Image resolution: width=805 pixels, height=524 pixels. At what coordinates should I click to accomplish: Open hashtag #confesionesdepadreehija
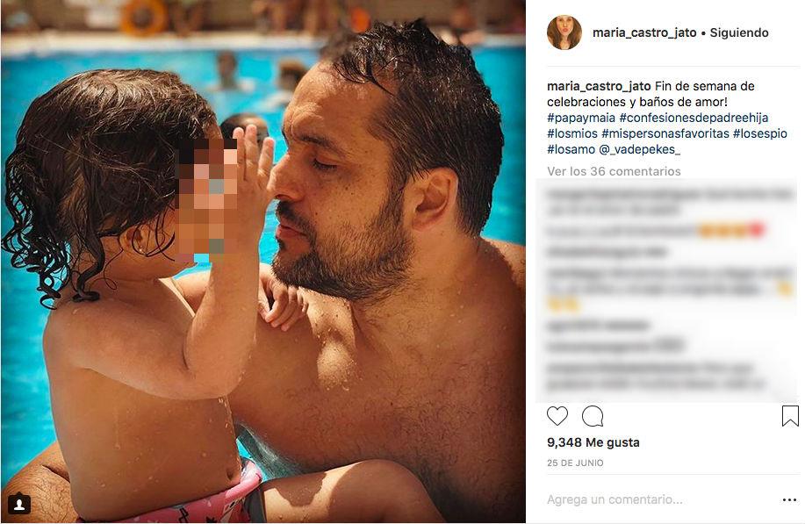[694, 118]
